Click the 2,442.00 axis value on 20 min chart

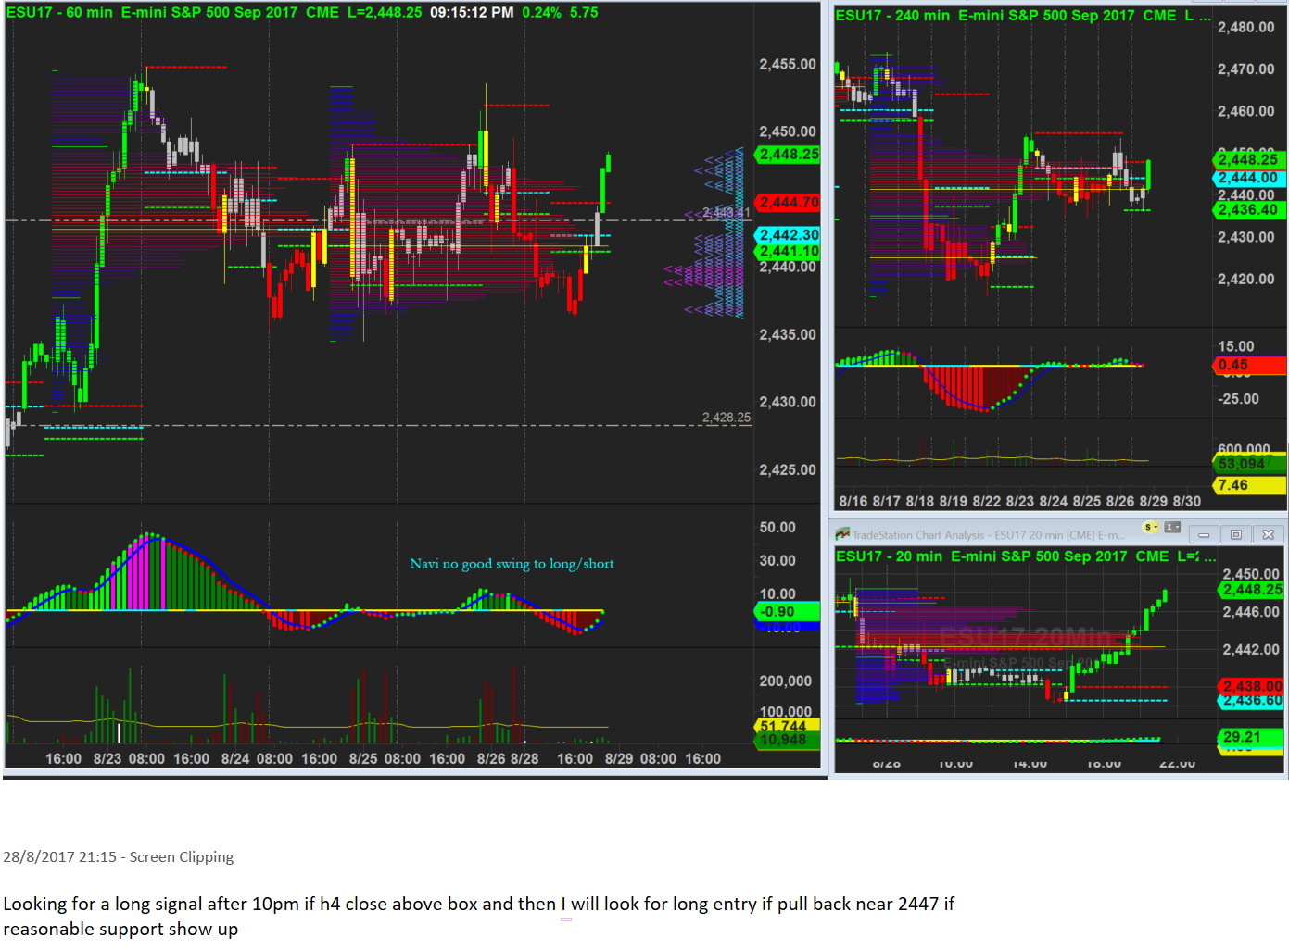pyautogui.click(x=1251, y=649)
